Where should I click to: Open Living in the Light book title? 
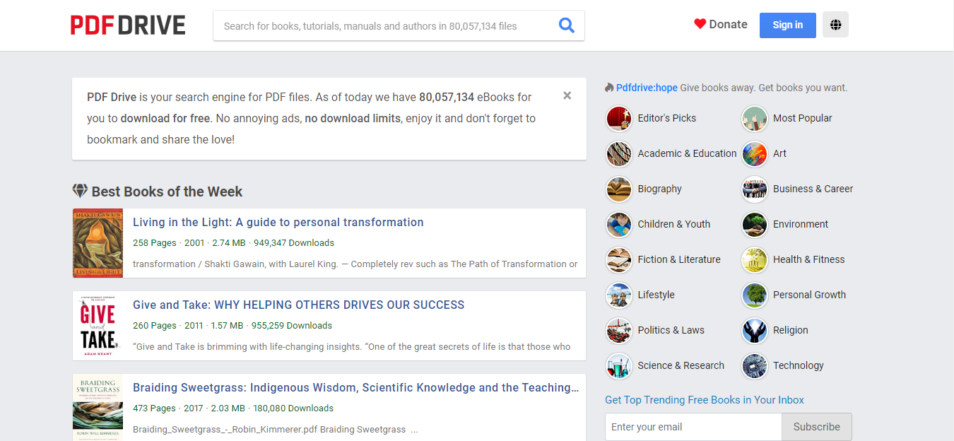pyautogui.click(x=278, y=223)
